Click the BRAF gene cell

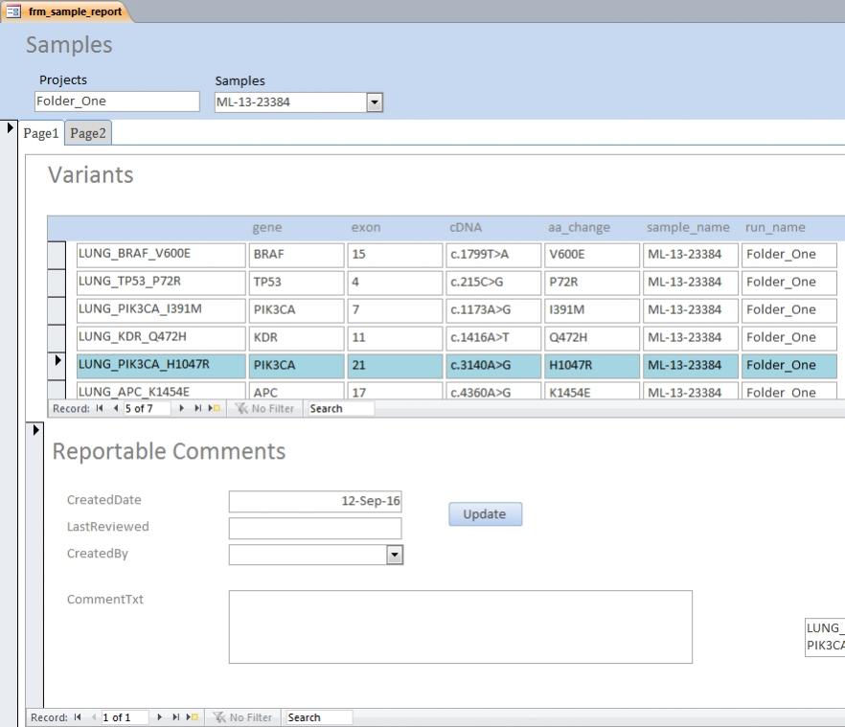[296, 255]
